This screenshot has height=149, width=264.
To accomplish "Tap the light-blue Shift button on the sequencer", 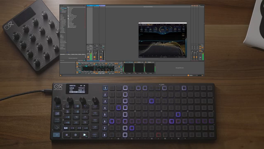I will tap(57, 135).
